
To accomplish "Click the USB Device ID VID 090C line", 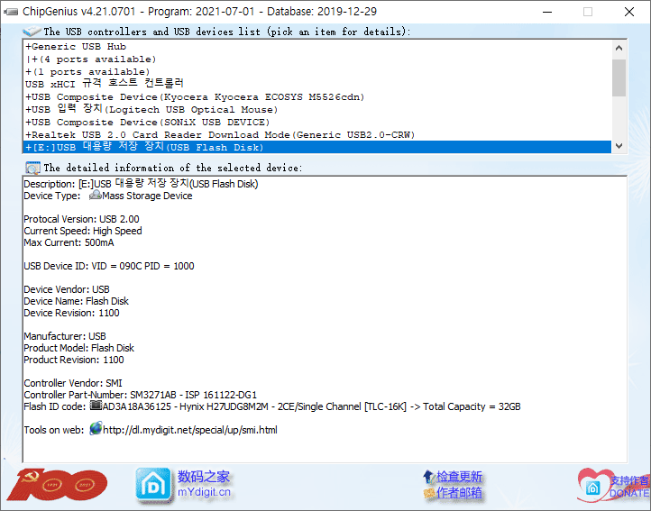I will point(109,266).
